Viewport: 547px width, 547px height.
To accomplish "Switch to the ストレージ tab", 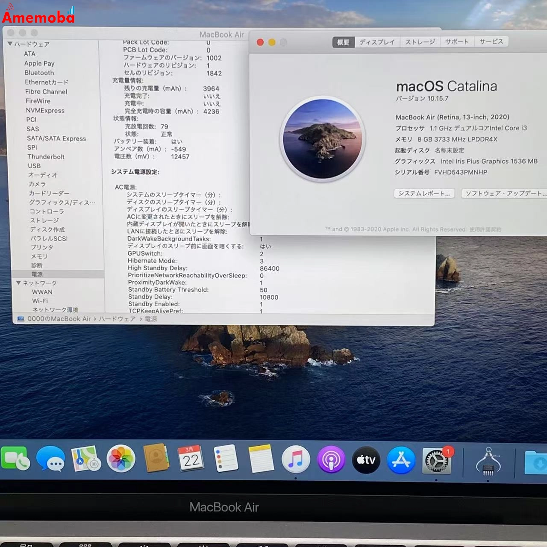I will (420, 41).
